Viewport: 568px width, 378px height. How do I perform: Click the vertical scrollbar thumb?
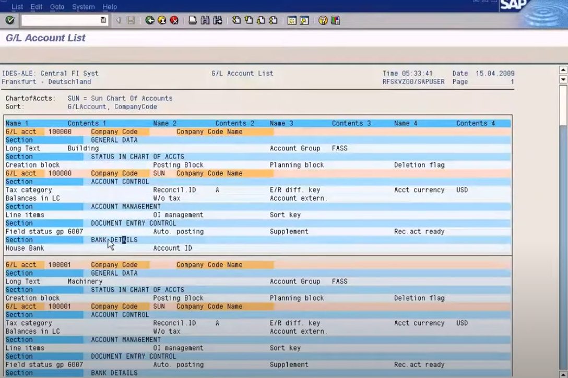[563, 105]
